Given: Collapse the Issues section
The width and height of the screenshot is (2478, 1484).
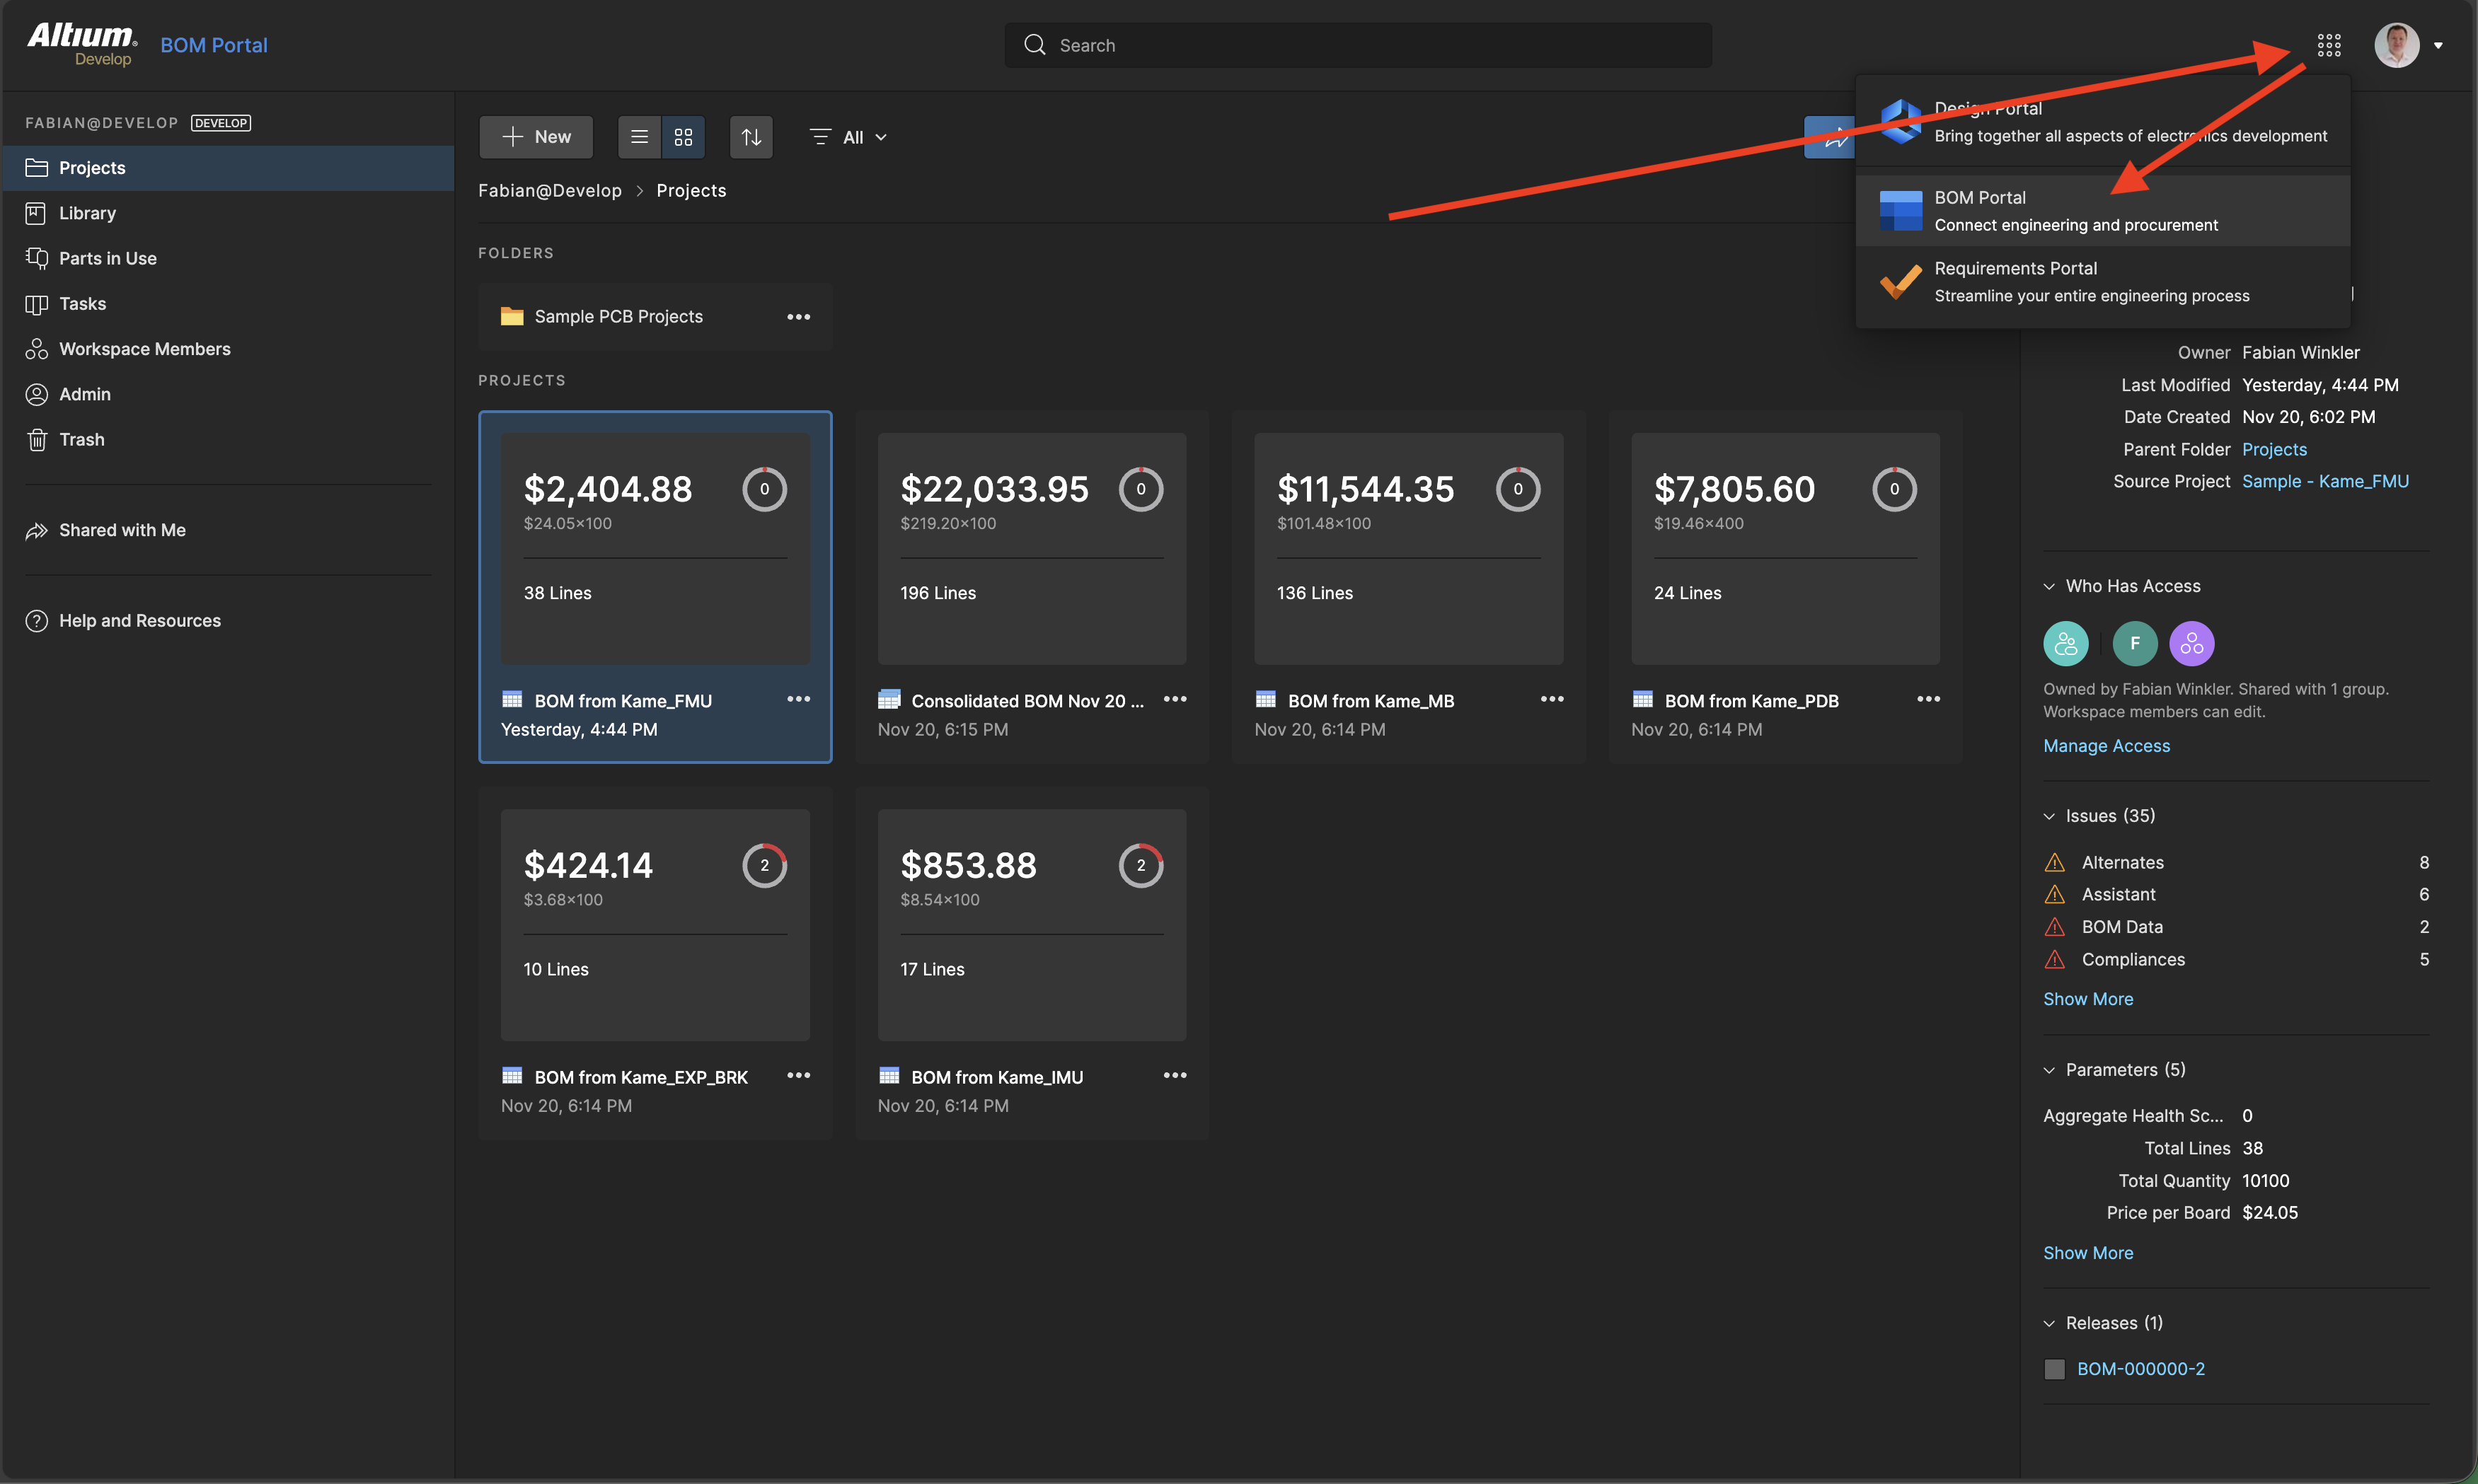Looking at the screenshot, I should [2048, 816].
